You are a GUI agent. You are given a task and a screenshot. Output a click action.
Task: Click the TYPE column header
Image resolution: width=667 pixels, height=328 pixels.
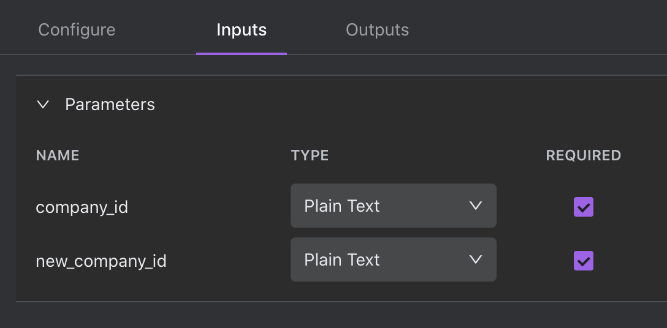tap(310, 155)
